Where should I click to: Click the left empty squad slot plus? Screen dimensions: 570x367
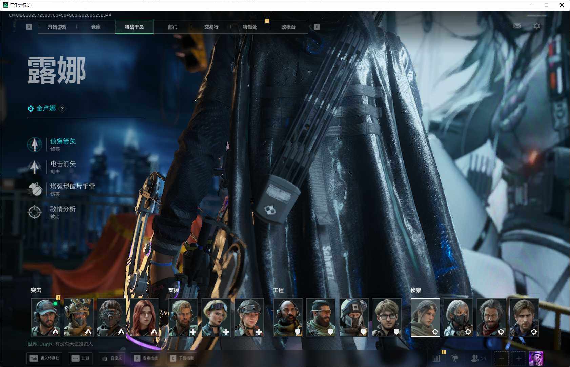tap(502, 358)
